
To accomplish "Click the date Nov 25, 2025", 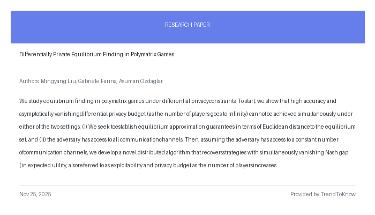I will click(35, 194).
